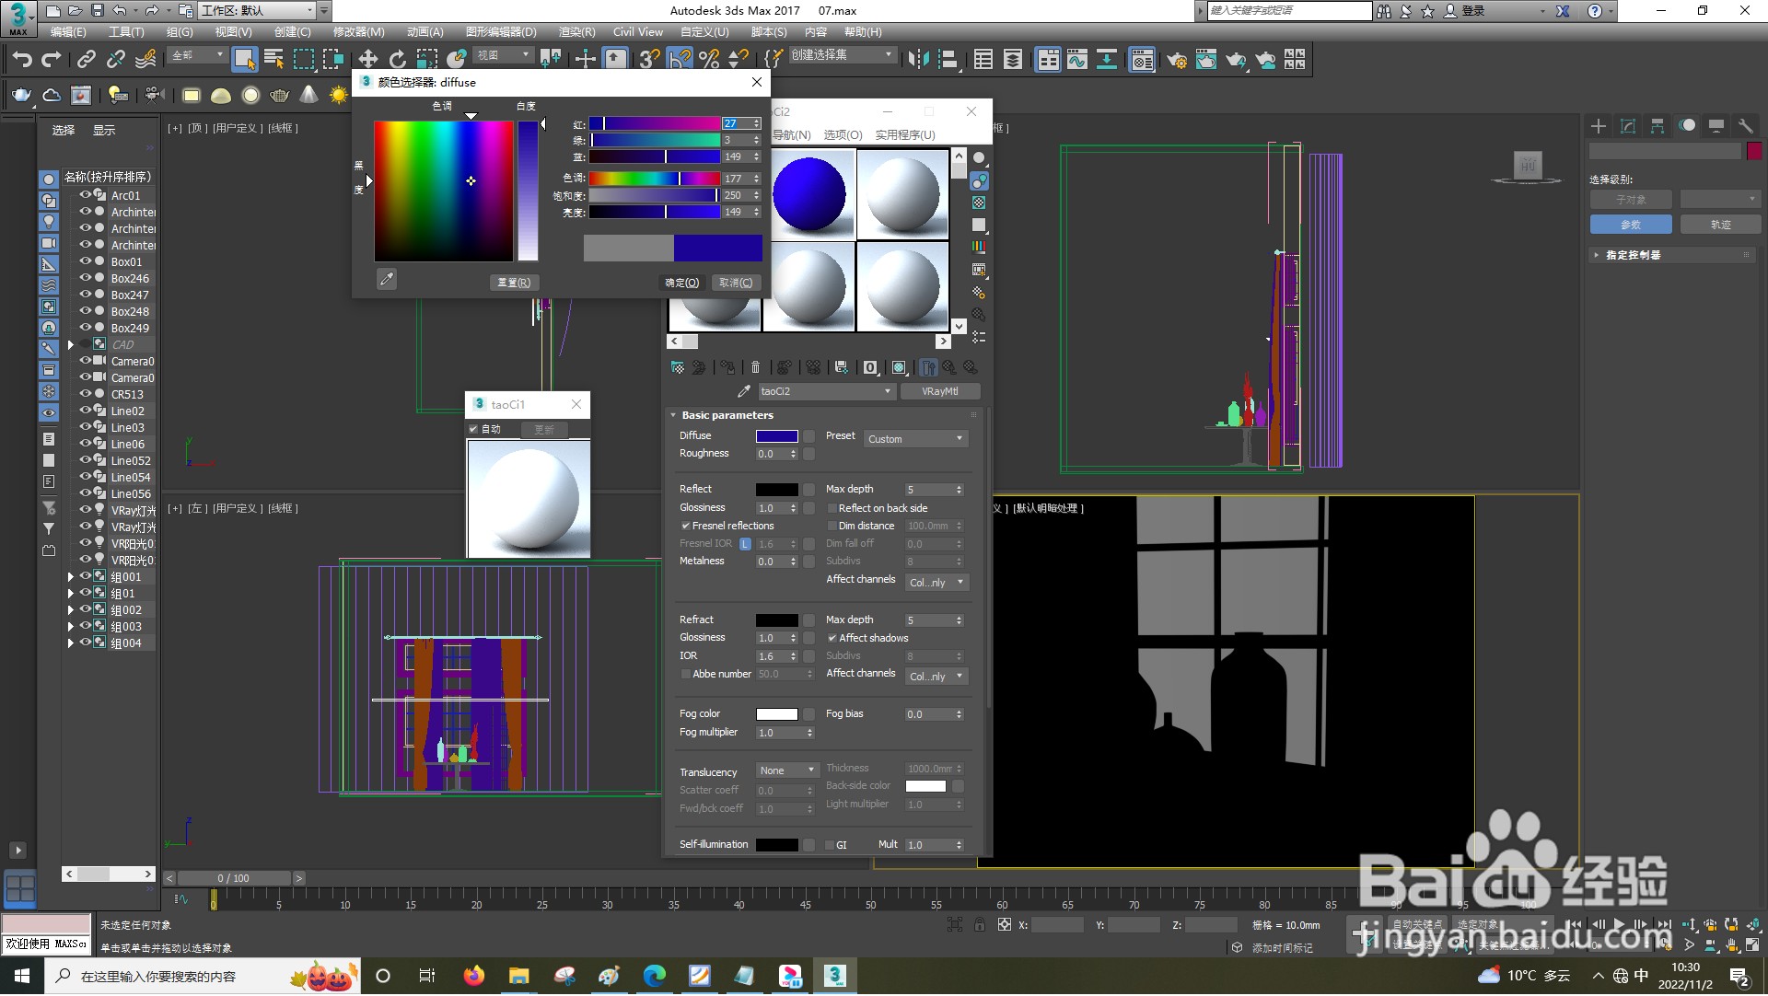Open the 修改器(M) menu
Screen dimensions: 1768x996
pyautogui.click(x=358, y=32)
